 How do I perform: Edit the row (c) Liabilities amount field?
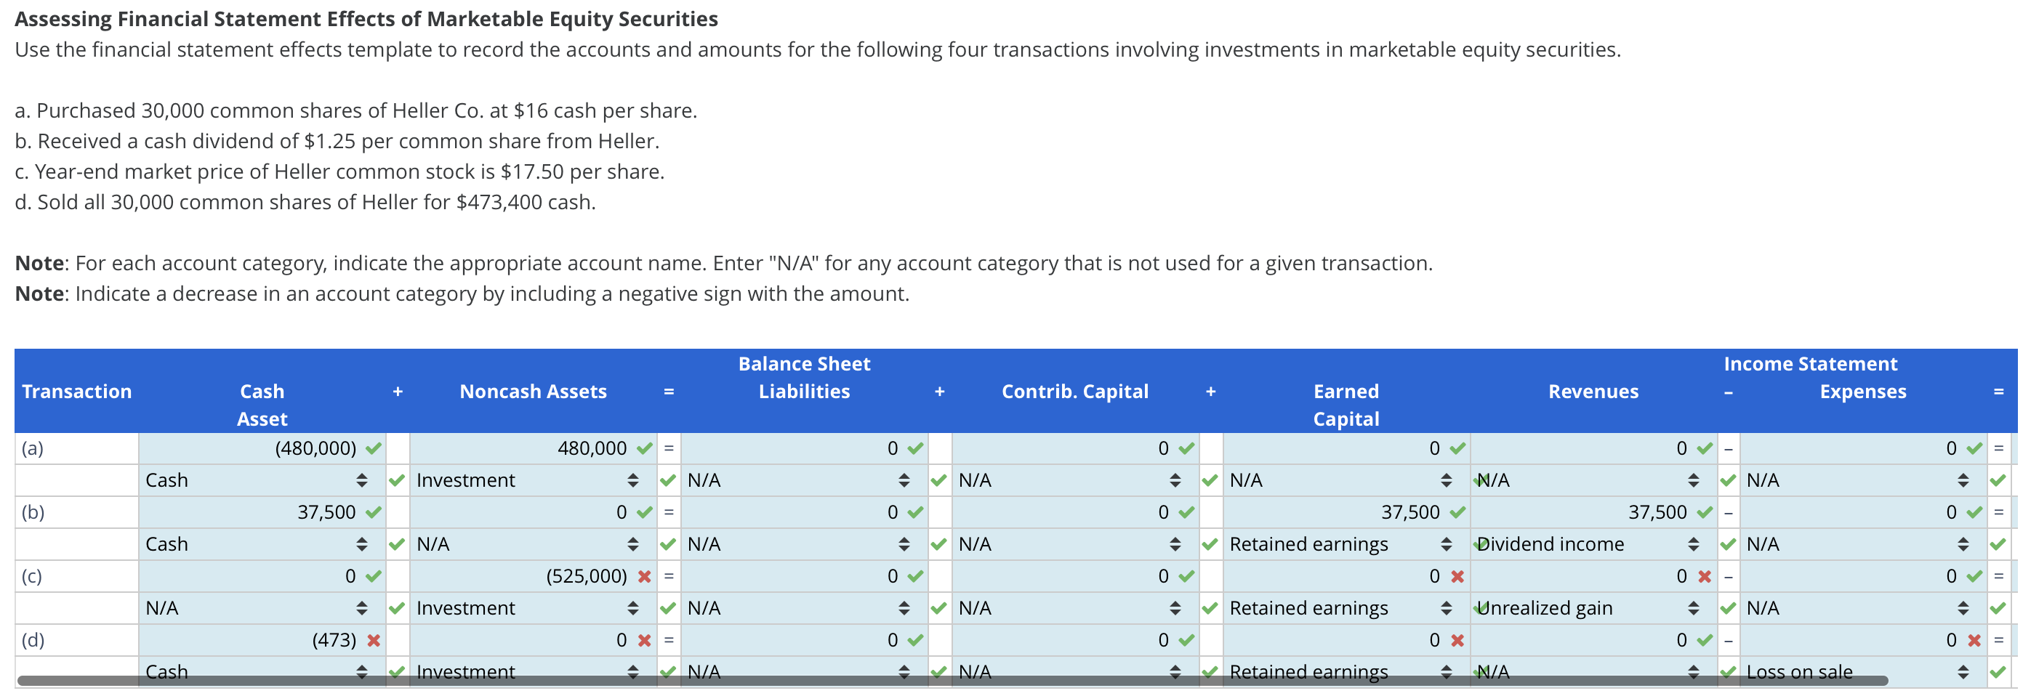804,576
